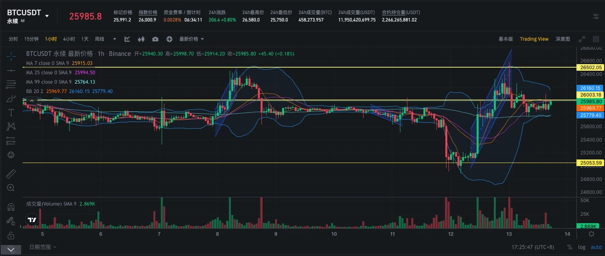The height and width of the screenshot is (256, 605).
Task: Click the 指数价格 label link
Action: [x=148, y=12]
